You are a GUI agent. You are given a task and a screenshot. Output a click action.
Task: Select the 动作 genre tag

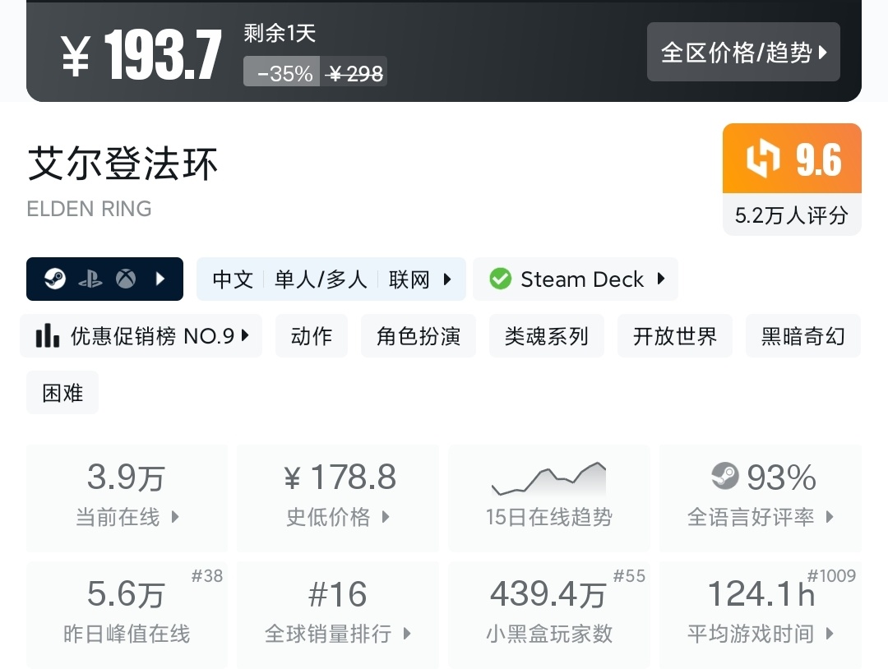pyautogui.click(x=312, y=336)
